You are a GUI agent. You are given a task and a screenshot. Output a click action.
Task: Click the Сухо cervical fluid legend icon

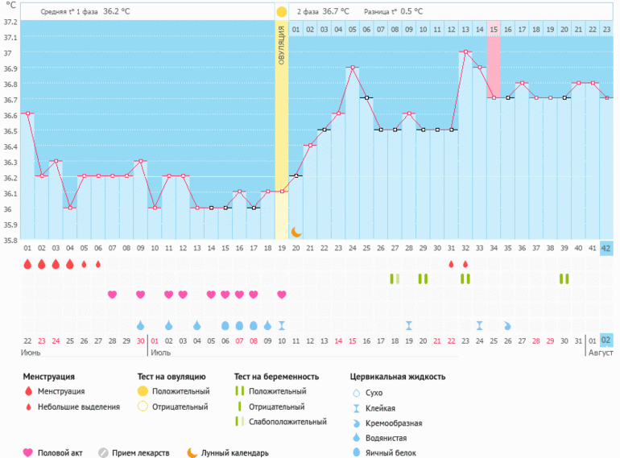[356, 392]
